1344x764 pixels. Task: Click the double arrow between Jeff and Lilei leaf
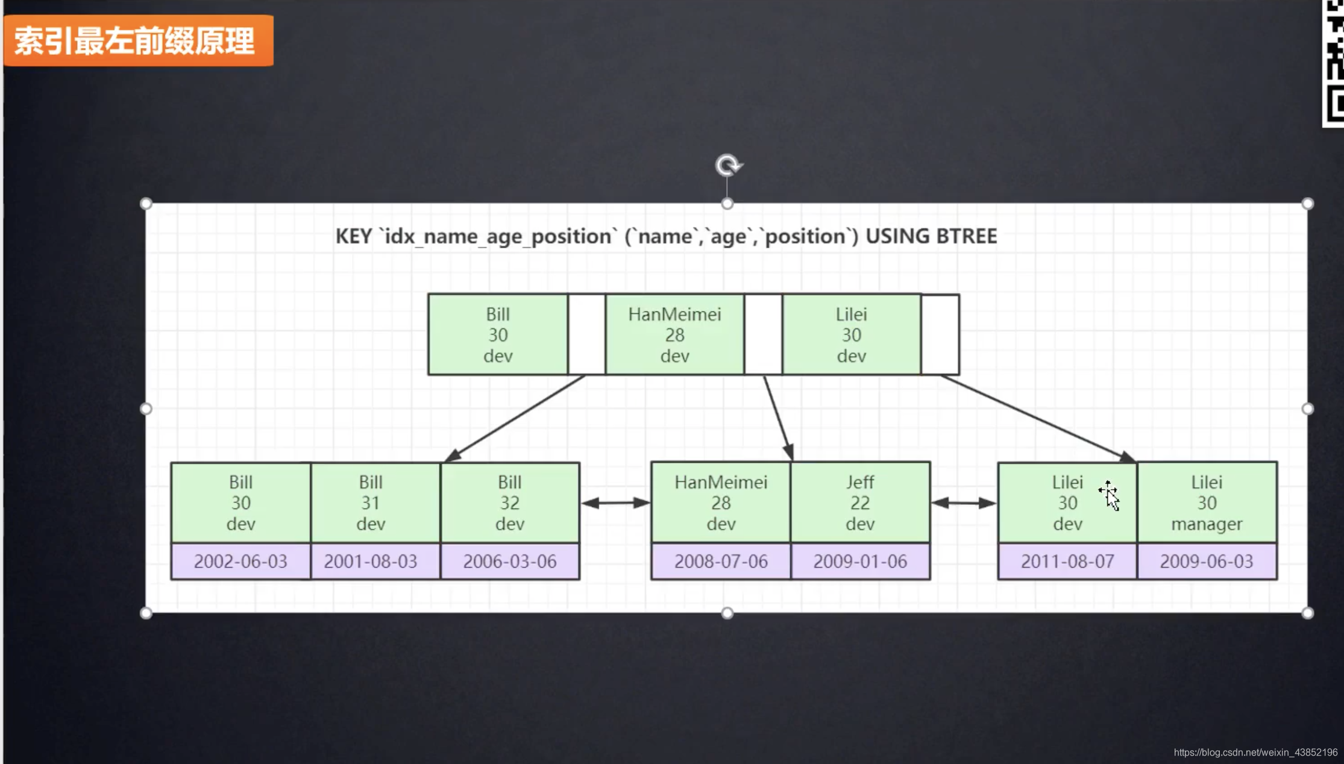[964, 503]
